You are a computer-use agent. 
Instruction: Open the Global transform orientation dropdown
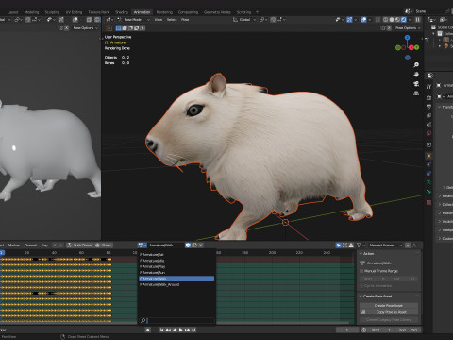click(244, 20)
